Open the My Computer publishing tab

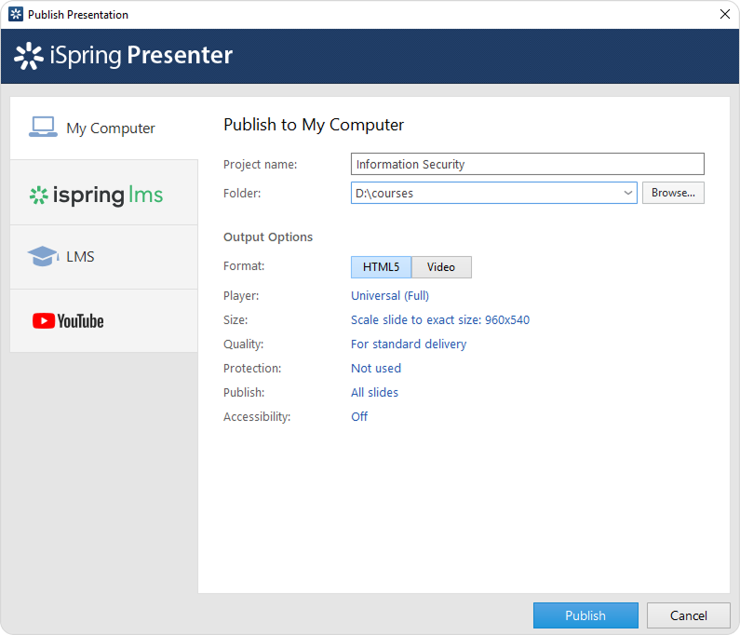pos(104,128)
